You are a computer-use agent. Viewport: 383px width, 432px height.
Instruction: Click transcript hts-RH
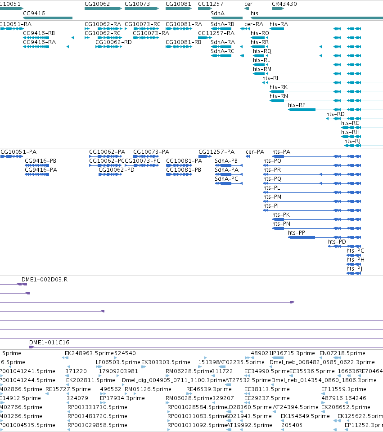[x=351, y=132]
